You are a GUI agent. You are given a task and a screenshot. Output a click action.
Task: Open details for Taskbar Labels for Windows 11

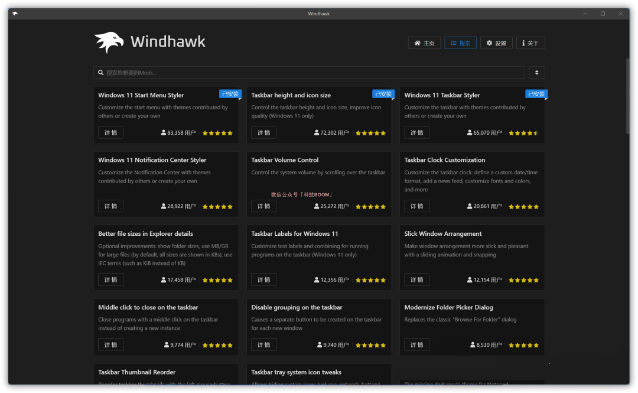(263, 280)
